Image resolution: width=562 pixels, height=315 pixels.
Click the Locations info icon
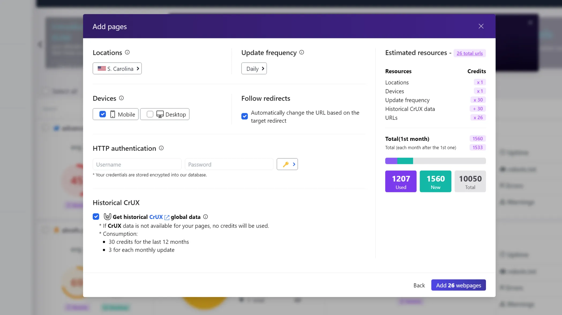coord(127,52)
